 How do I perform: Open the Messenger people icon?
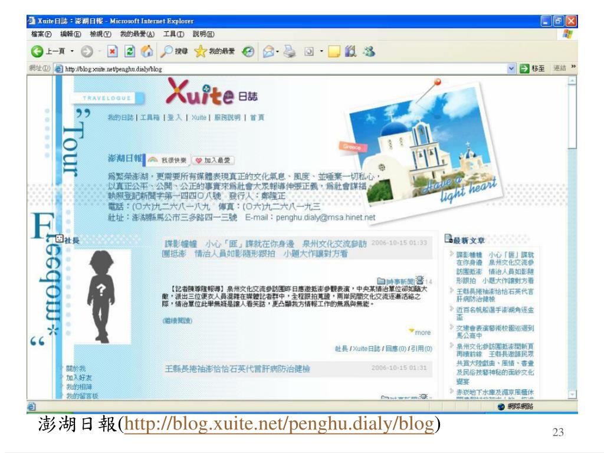[369, 51]
